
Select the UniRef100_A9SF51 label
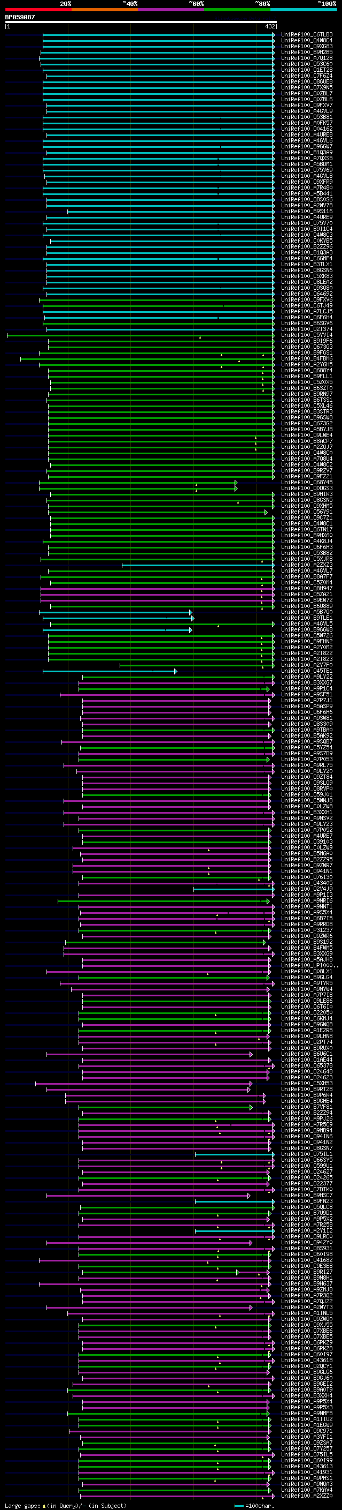(x=307, y=695)
